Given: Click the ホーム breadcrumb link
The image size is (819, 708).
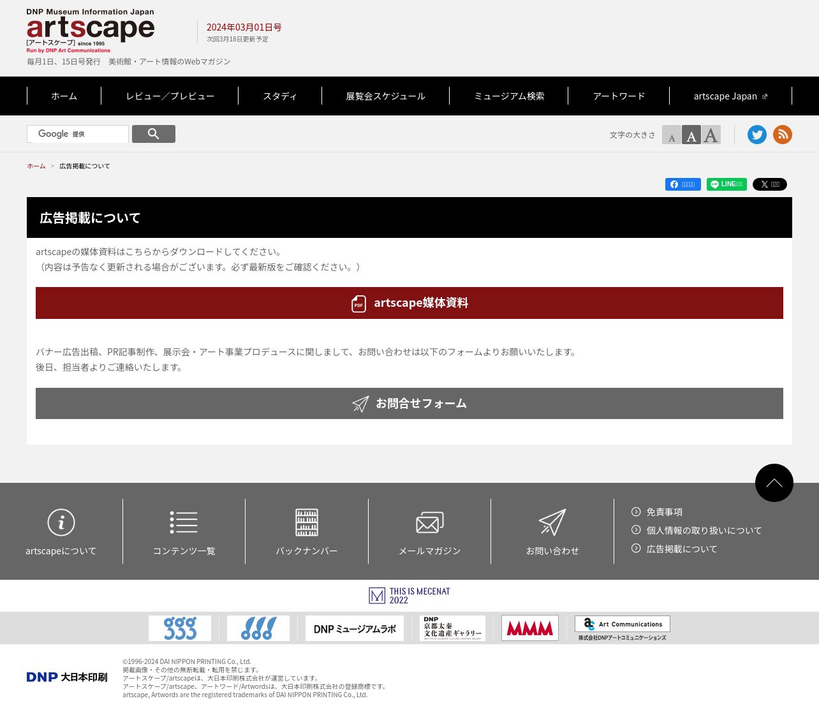Looking at the screenshot, I should click(36, 166).
